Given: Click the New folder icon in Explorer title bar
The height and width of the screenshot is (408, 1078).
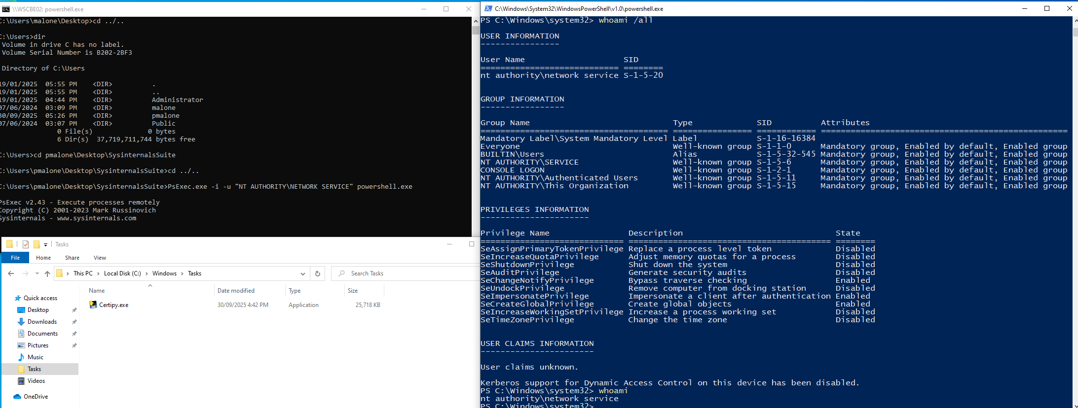Looking at the screenshot, I should pyautogui.click(x=37, y=244).
